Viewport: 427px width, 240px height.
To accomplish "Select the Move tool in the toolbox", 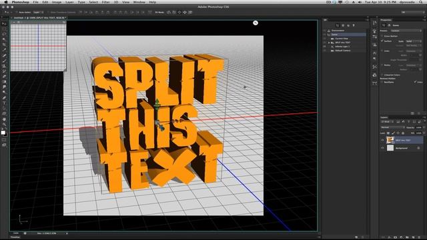I will pos(4,24).
